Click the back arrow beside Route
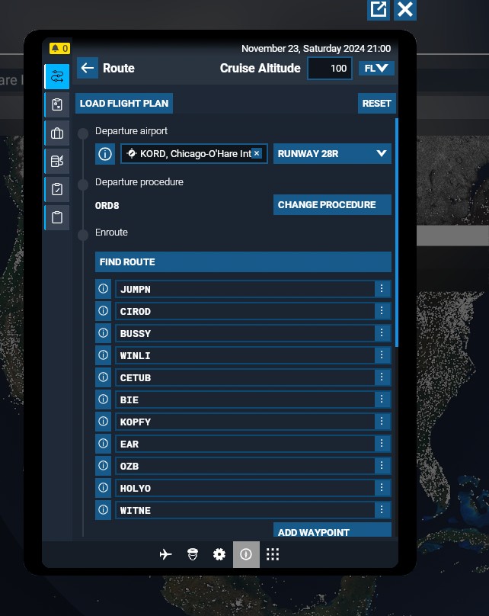Image resolution: width=489 pixels, height=616 pixels. pos(88,68)
